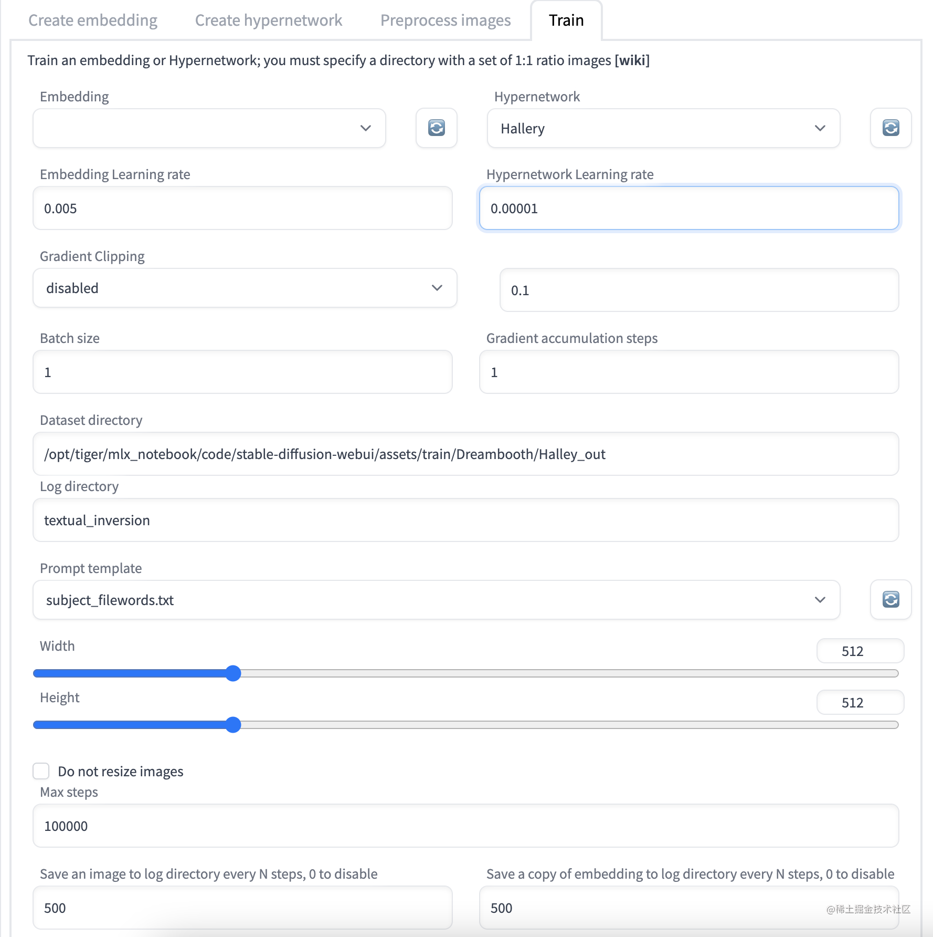Switch to Create hypernetwork tab
Image resolution: width=933 pixels, height=937 pixels.
pyautogui.click(x=269, y=20)
